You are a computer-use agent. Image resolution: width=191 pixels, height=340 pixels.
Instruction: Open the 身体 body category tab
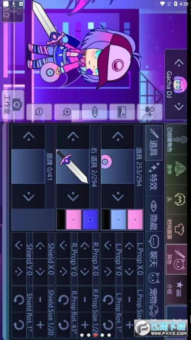coord(176,169)
